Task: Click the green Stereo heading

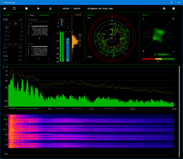Action: (145, 15)
